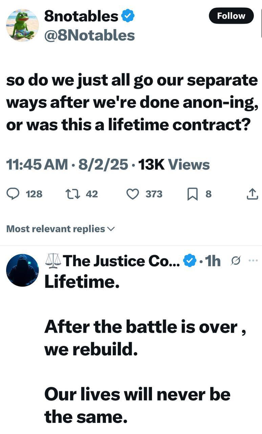
Task: Click the reply speech bubble icon
Action: (x=13, y=194)
